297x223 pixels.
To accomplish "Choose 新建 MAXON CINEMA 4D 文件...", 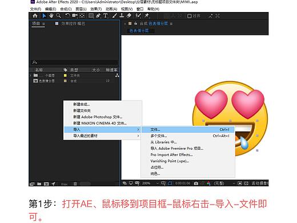I will 100,123.
